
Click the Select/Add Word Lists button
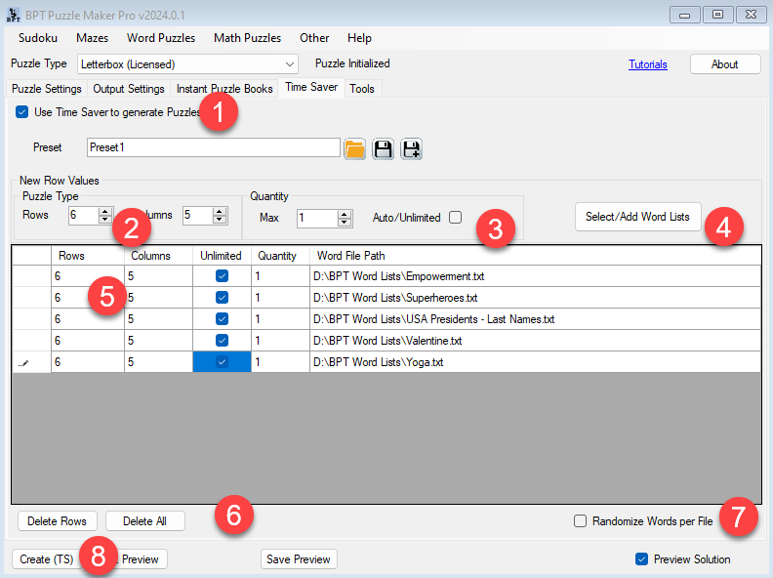(x=637, y=217)
